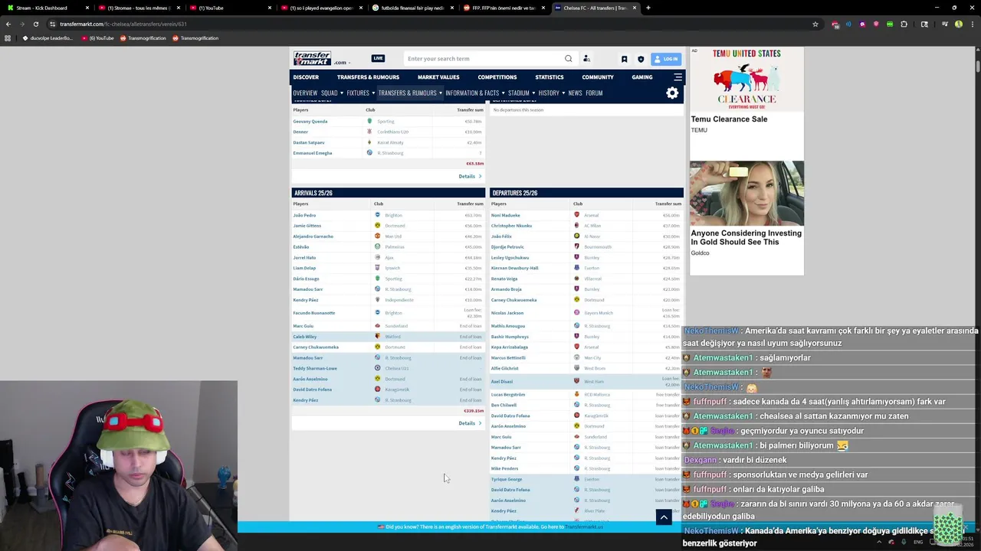This screenshot has height=551, width=981.
Task: Click AC Milan crest beside Christopher Nkunku
Action: pos(577,226)
